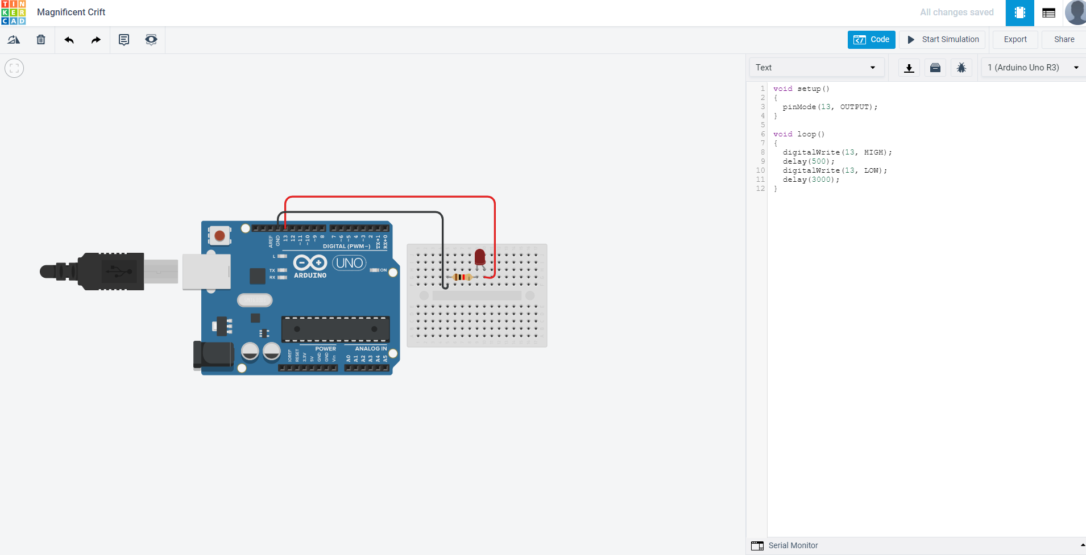Screen dimensions: 1086x555
Task: Toggle component visibility with the eye icon
Action: pyautogui.click(x=150, y=40)
